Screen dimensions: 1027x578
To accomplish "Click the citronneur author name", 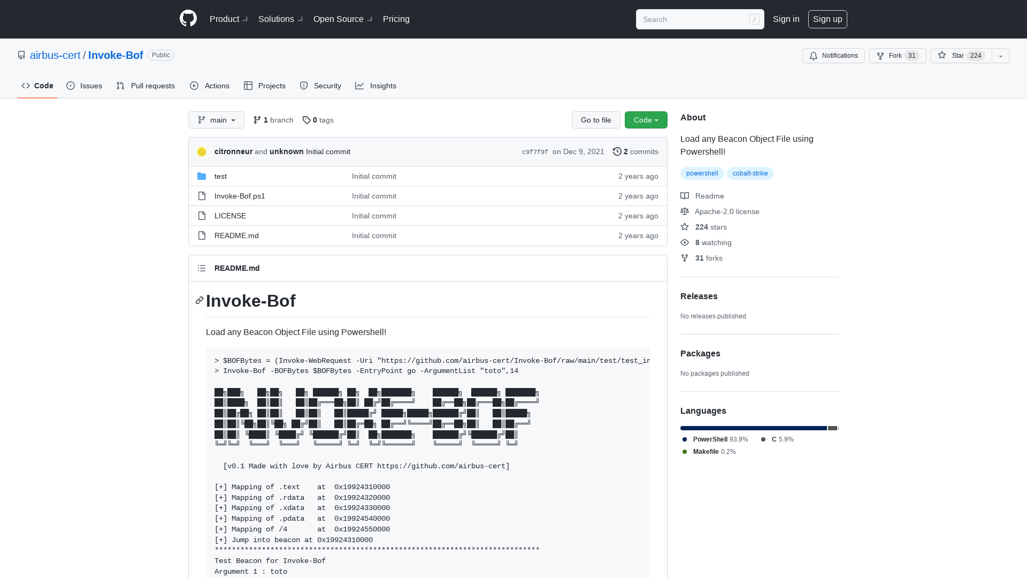I will pos(233,151).
